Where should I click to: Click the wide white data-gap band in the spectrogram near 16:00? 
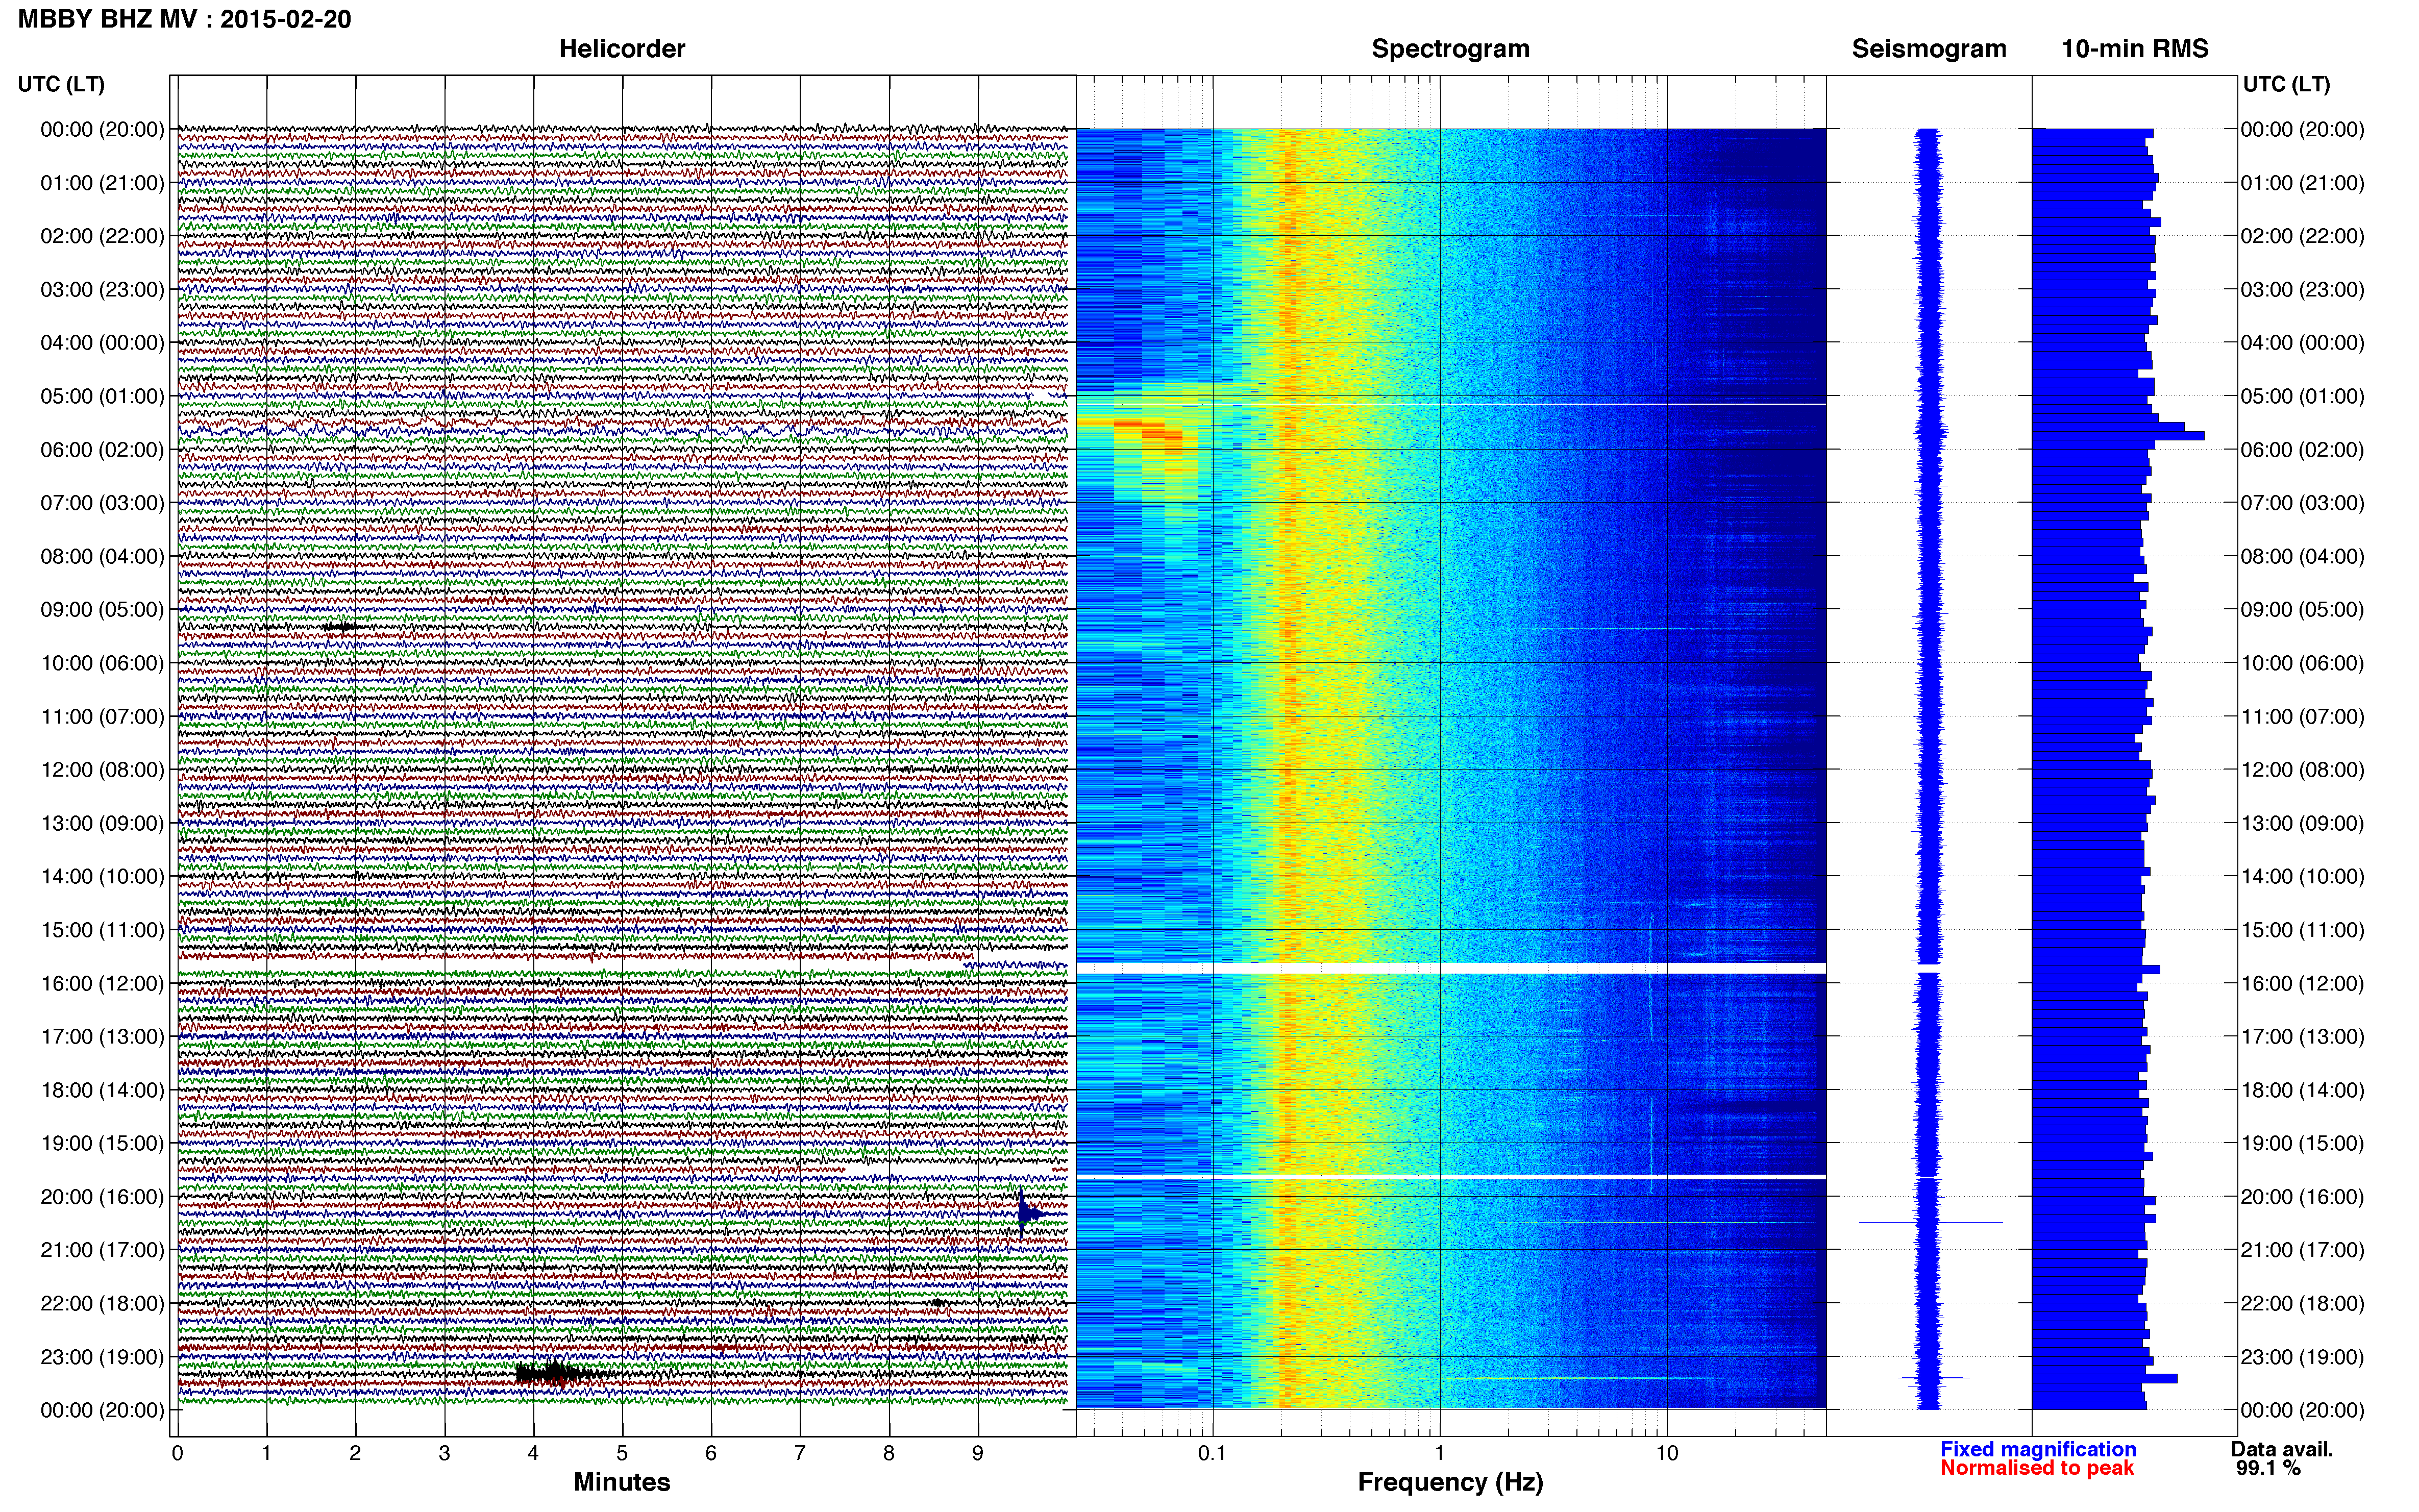tap(1451, 968)
